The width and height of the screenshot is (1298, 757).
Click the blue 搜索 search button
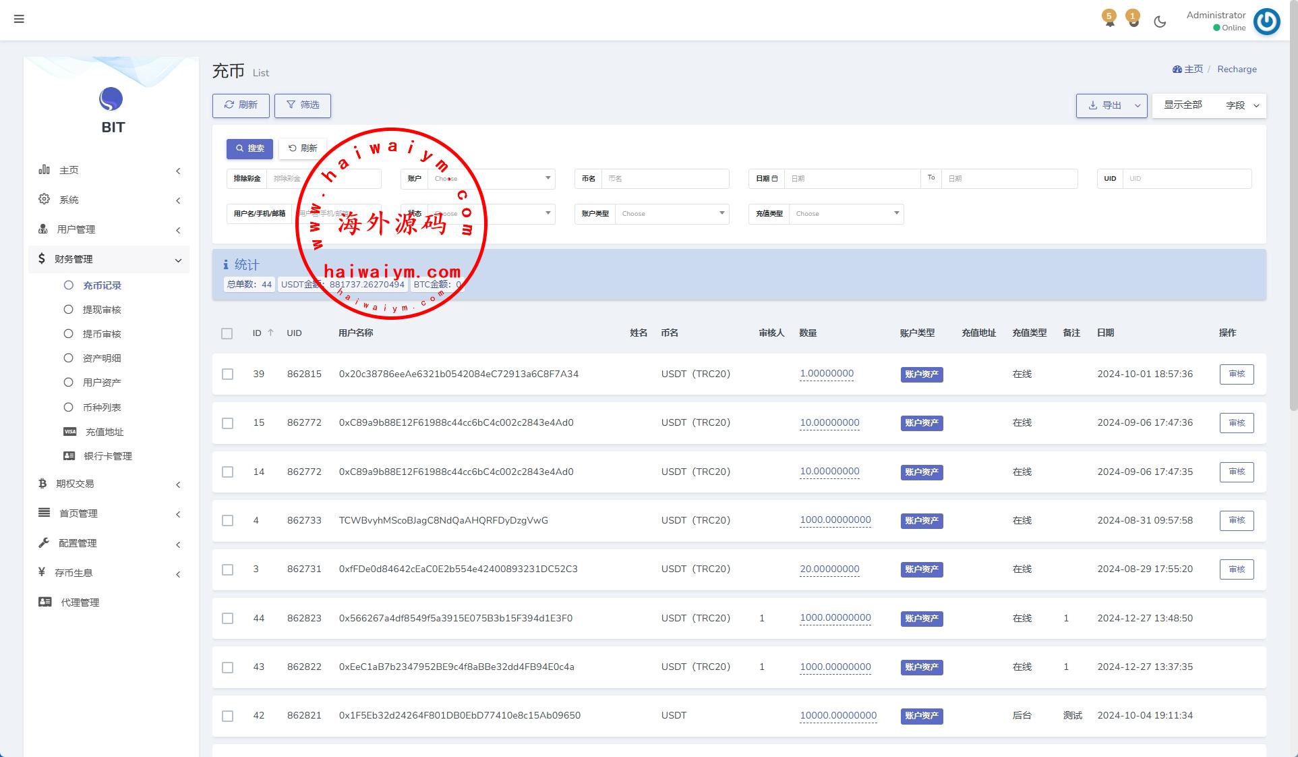coord(249,148)
